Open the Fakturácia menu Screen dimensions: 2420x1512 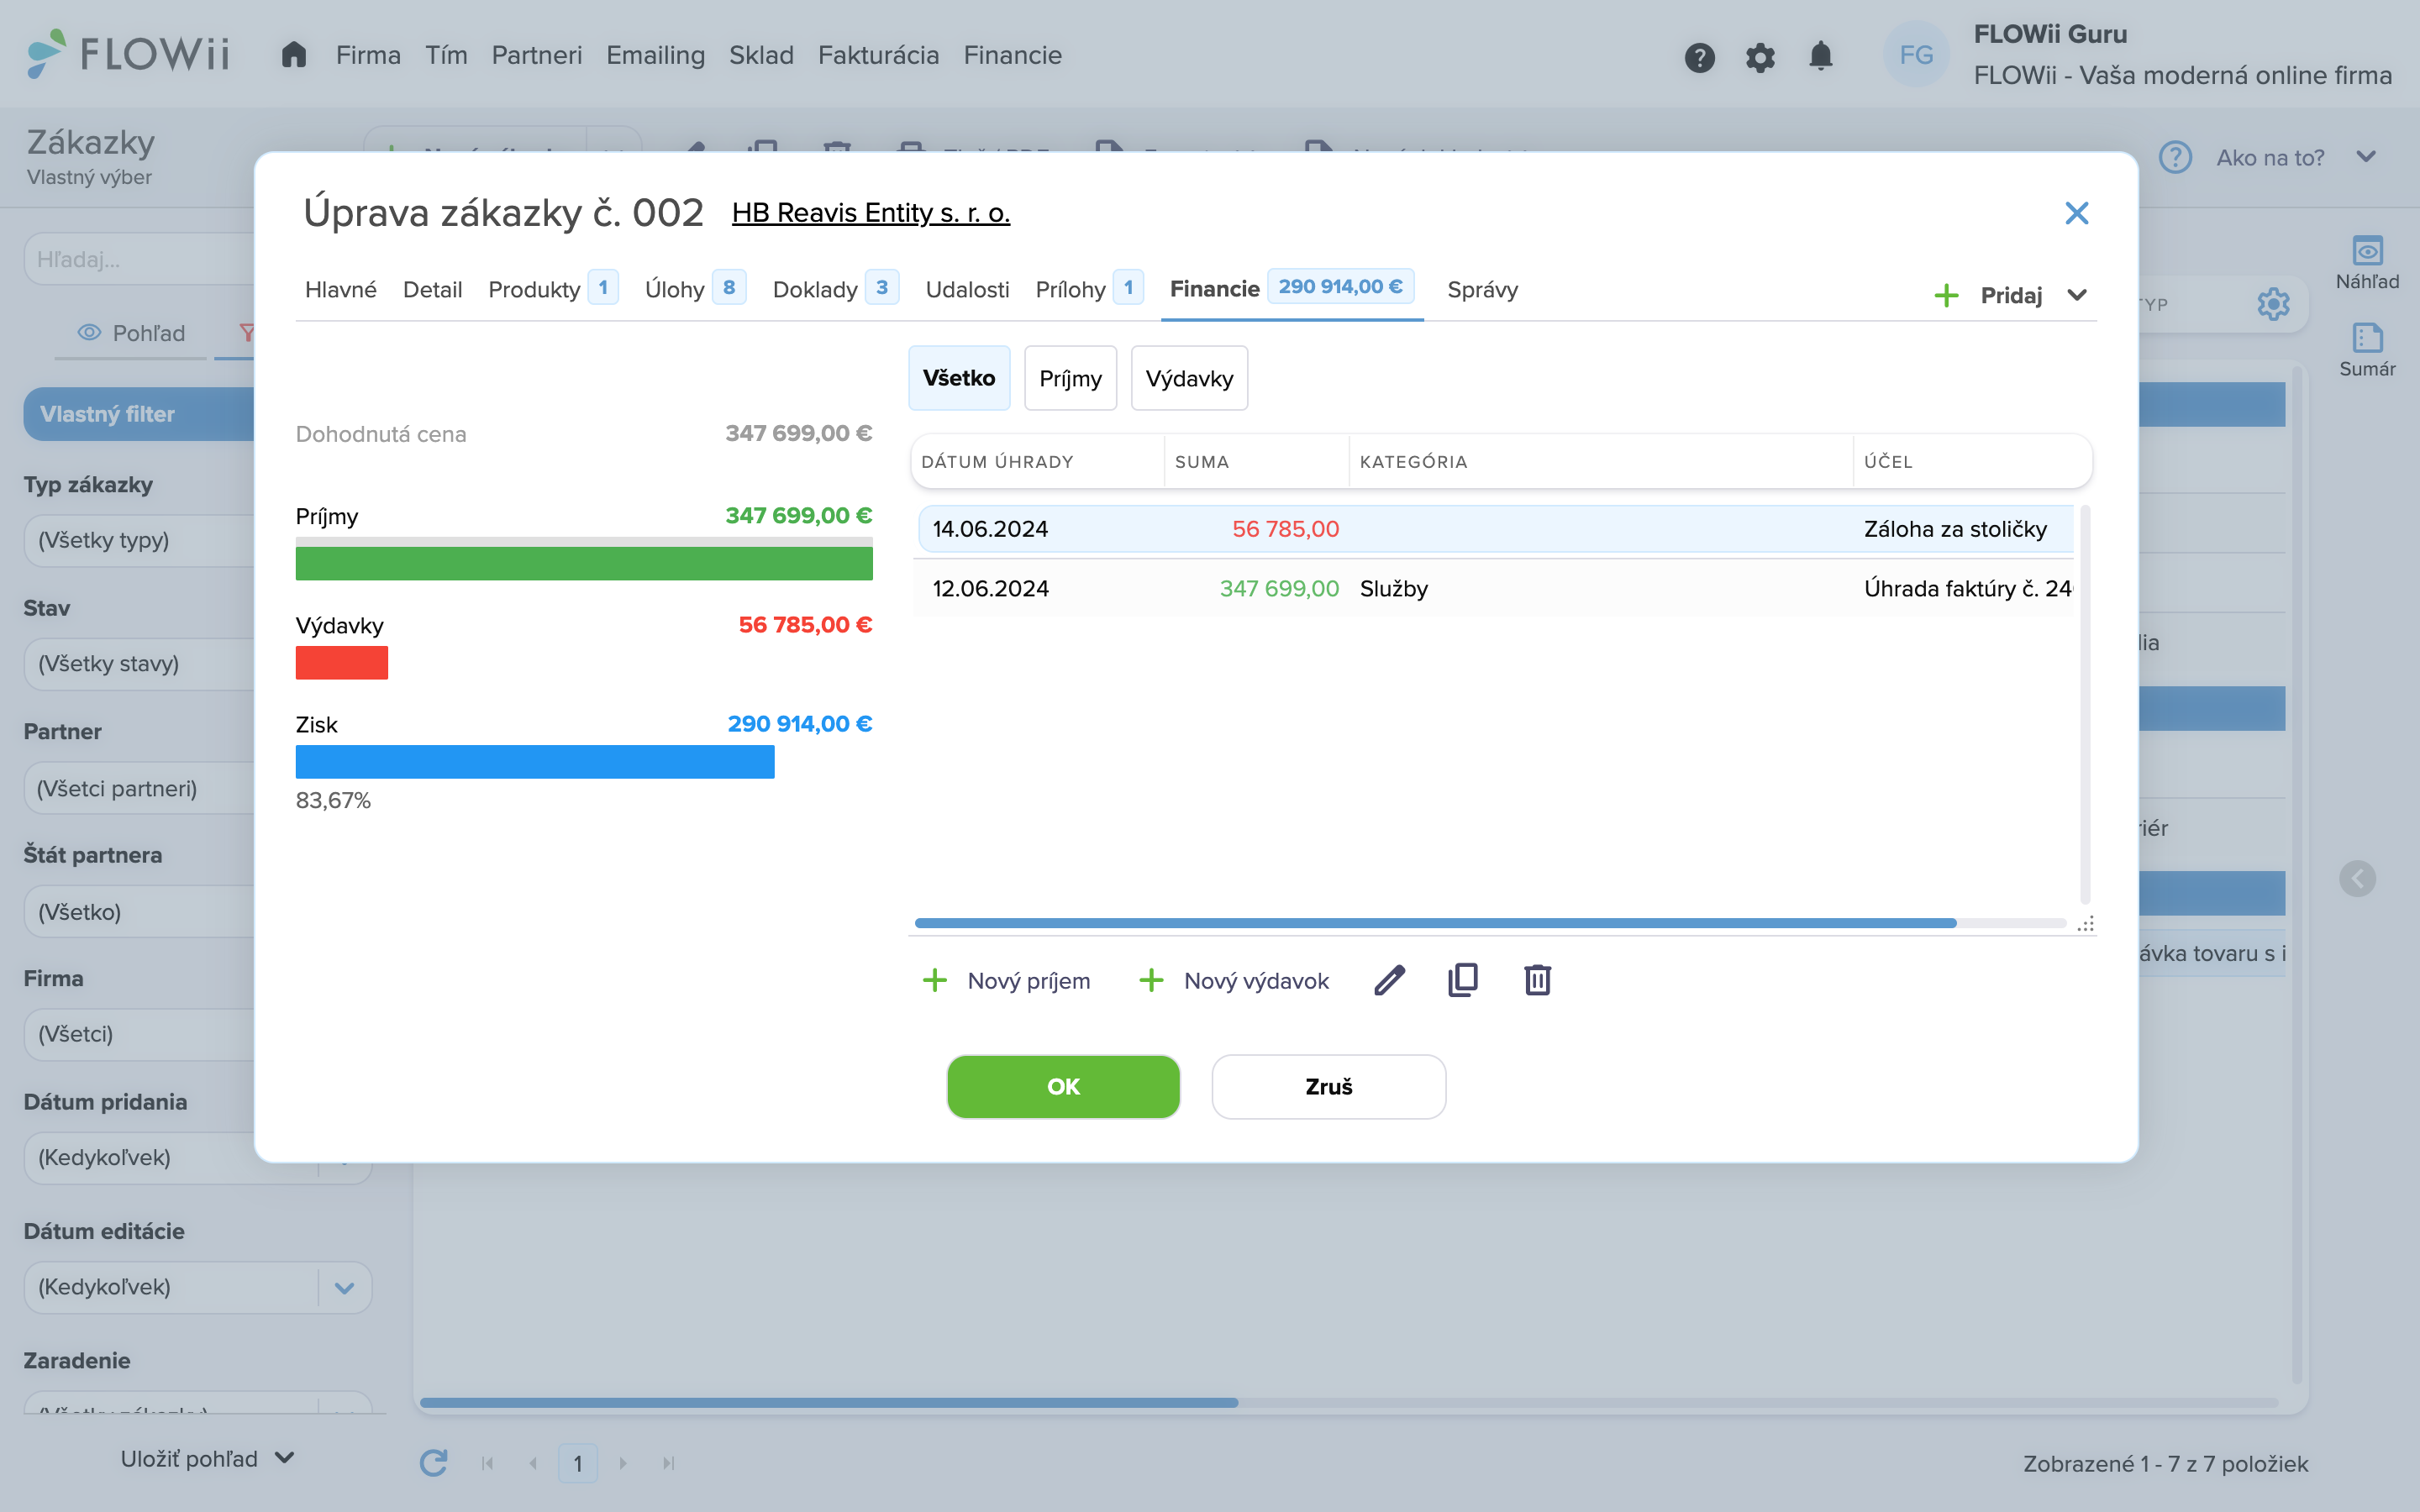pos(878,55)
